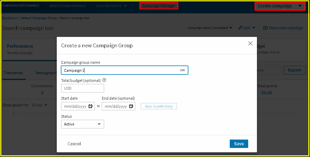310x157 pixels.
Task: Open the Account Assets menu
Action: point(108,6)
